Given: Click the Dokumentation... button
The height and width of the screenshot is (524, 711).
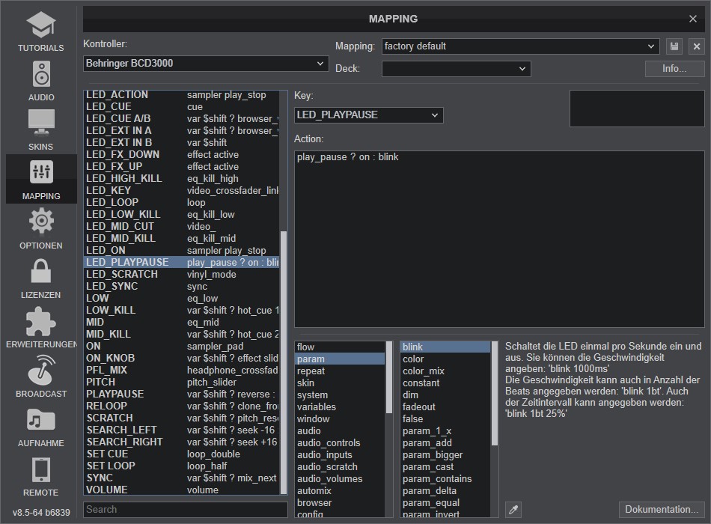Looking at the screenshot, I should coord(662,510).
